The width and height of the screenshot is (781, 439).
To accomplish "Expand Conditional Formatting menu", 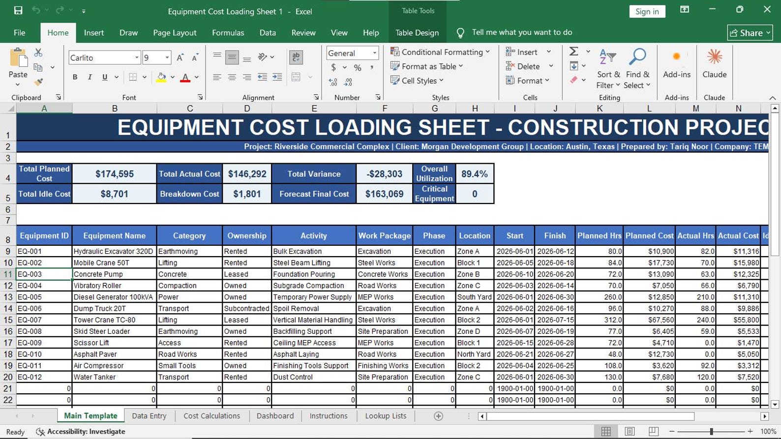I will (x=440, y=52).
